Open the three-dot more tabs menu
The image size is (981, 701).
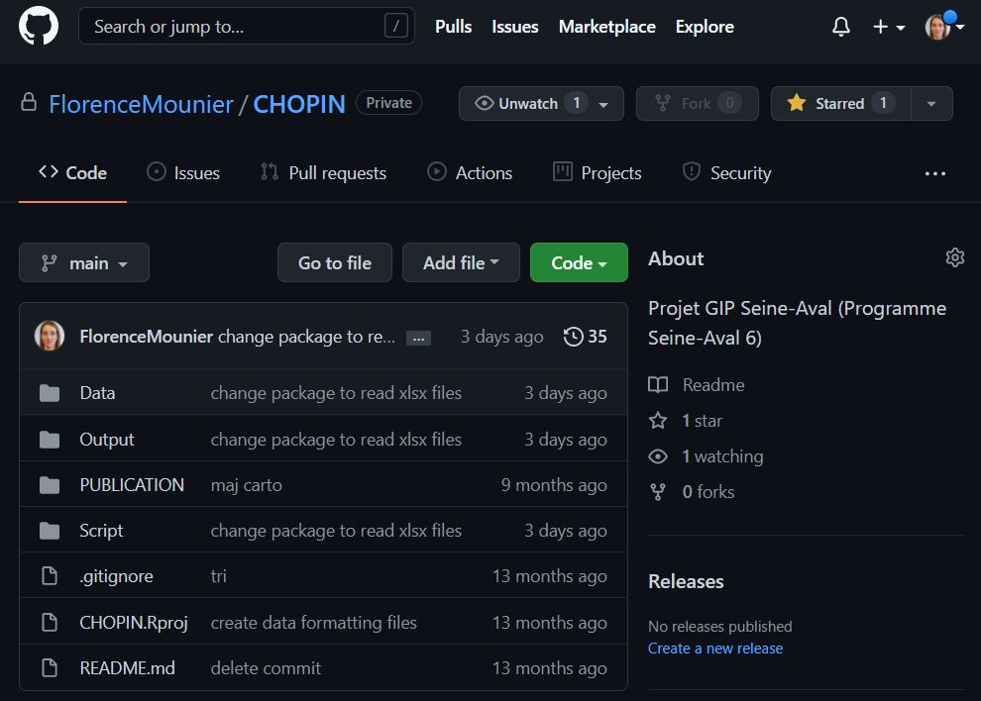[935, 173]
